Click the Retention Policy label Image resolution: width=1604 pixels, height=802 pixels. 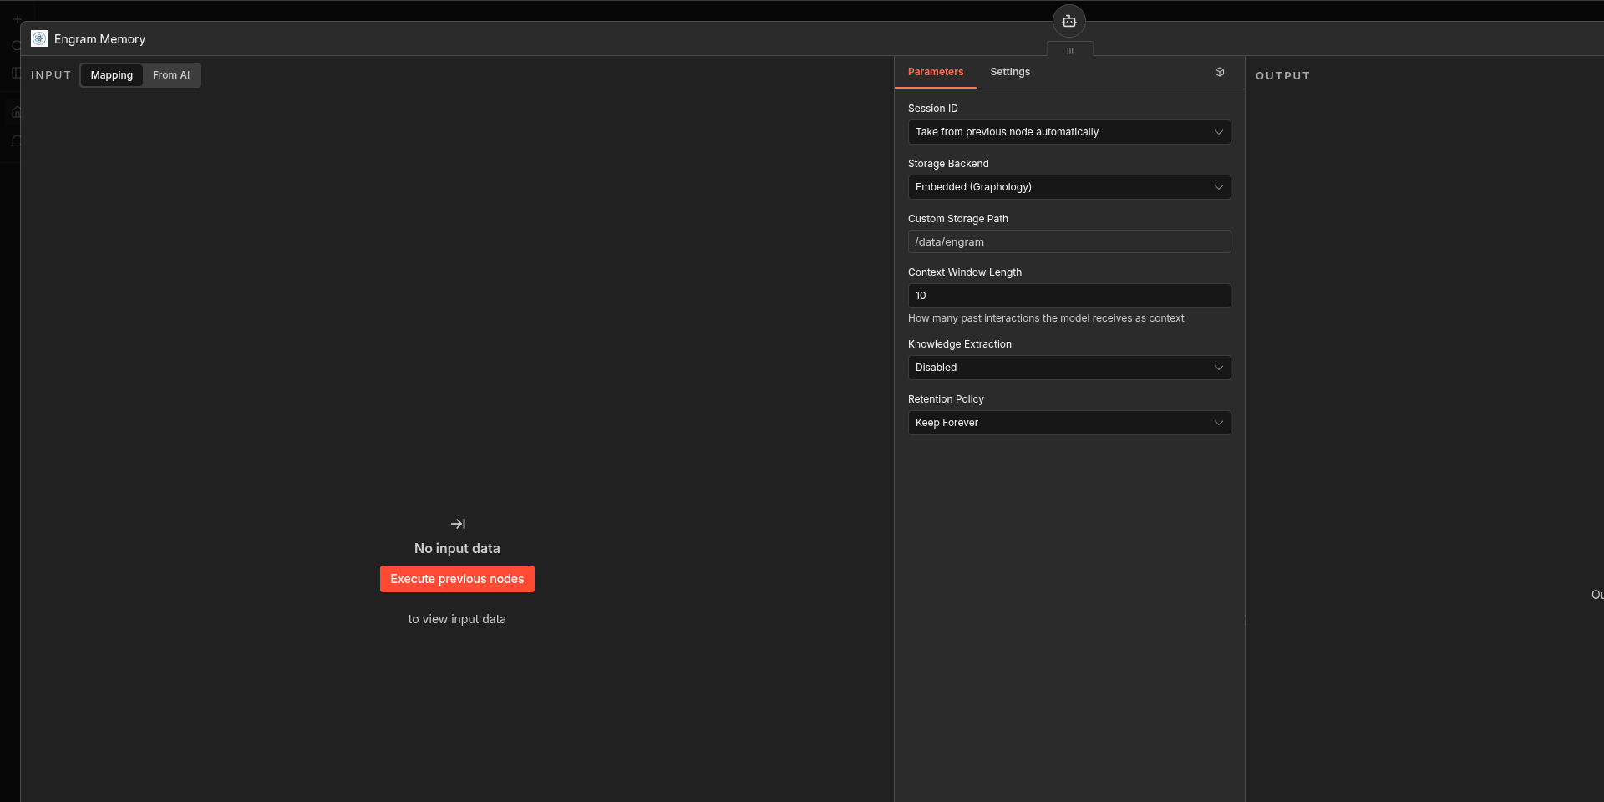[x=946, y=399]
